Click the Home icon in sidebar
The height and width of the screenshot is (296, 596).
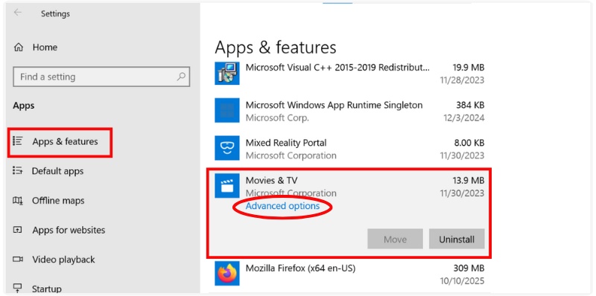(18, 48)
